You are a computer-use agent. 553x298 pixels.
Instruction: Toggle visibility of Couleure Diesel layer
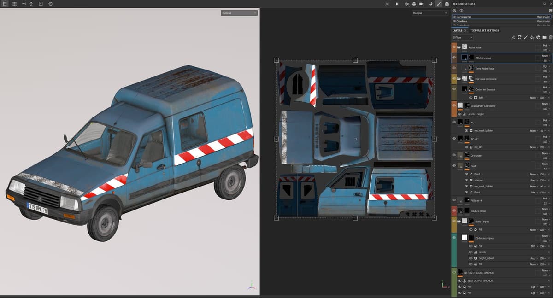(454, 211)
